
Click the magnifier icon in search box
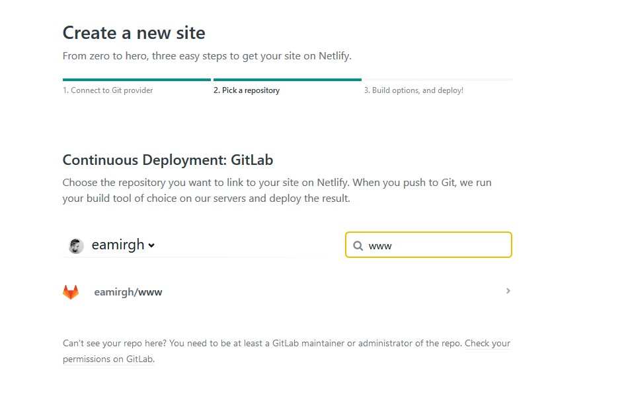tap(358, 245)
